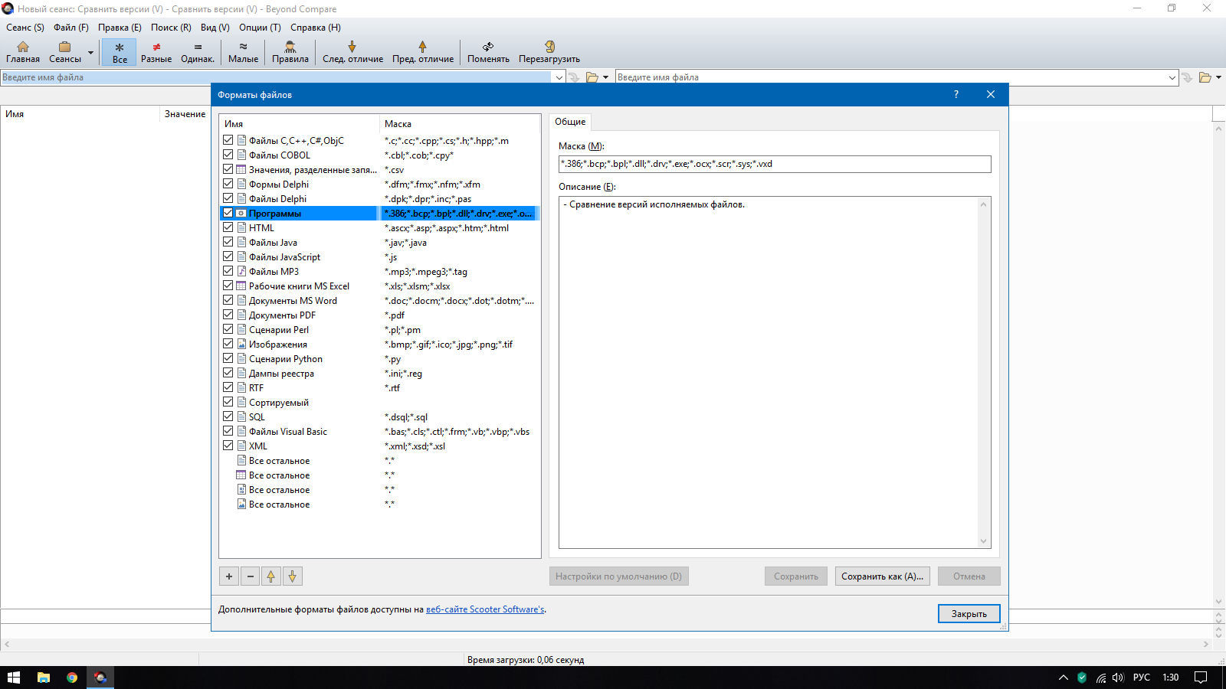Expand the left file name dropdown
The image size is (1226, 689).
[x=559, y=77]
